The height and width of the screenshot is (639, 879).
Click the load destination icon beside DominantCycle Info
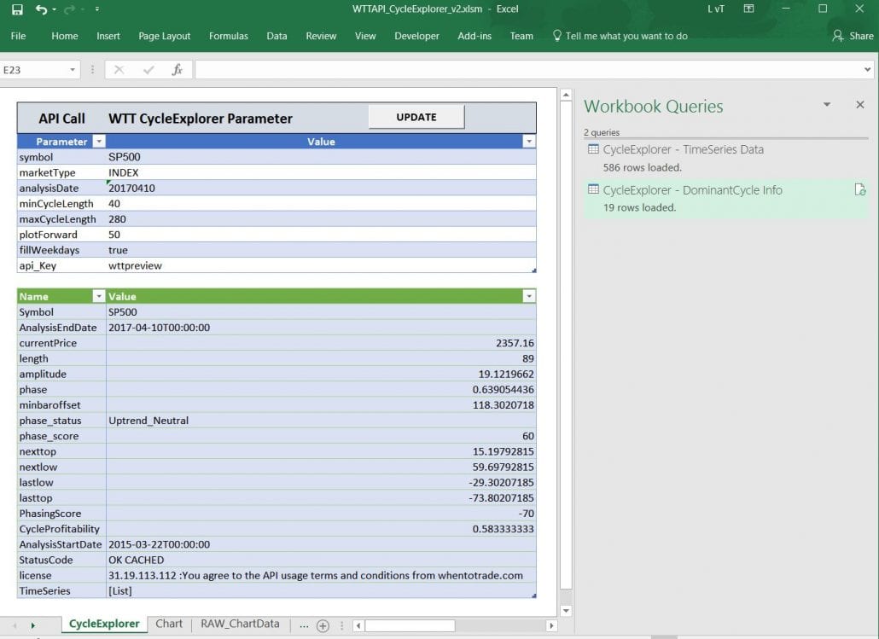(x=861, y=189)
